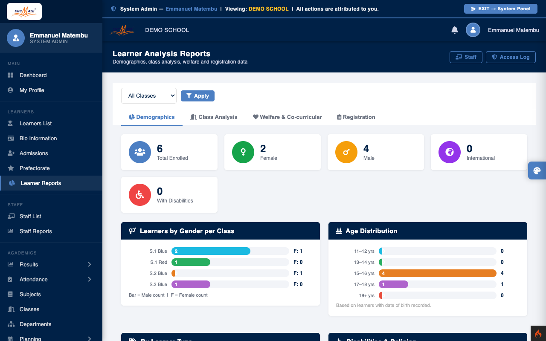Screen dimensions: 546x341
Task: Click the S.1 Red green bar
Action: click(191, 262)
